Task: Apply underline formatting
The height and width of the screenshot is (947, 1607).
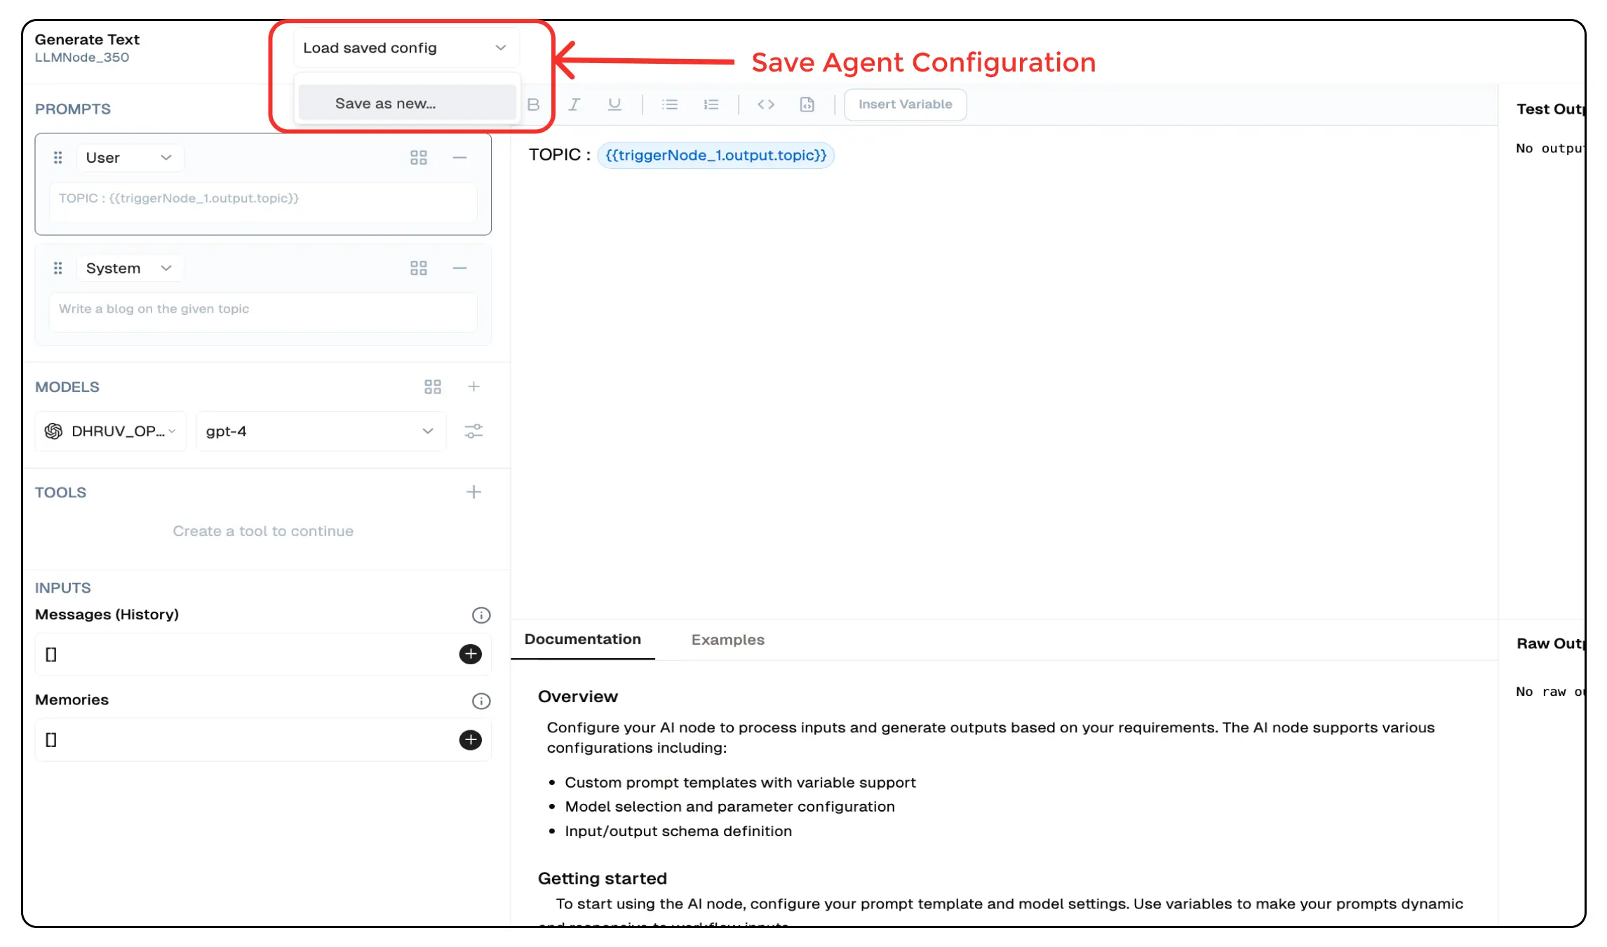Action: [x=614, y=104]
